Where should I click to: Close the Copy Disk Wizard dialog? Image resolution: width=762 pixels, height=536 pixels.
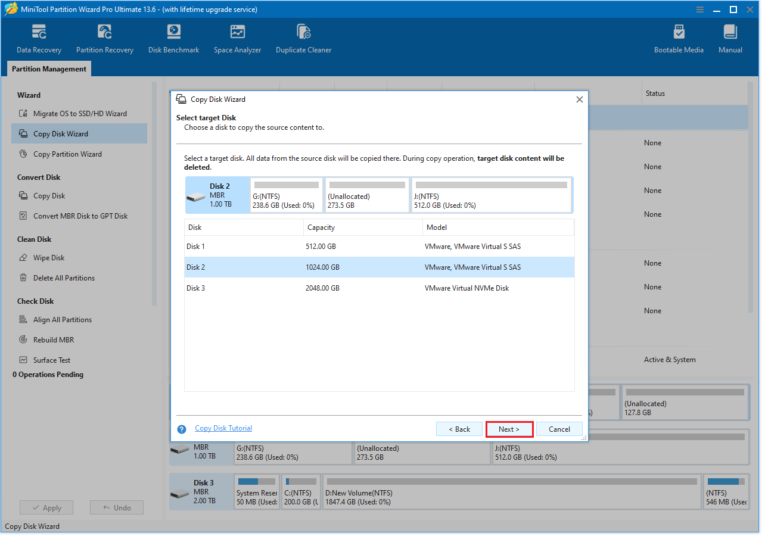click(x=579, y=99)
